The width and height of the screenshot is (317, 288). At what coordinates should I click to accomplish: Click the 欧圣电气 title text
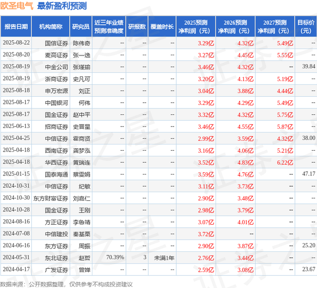point(17,6)
